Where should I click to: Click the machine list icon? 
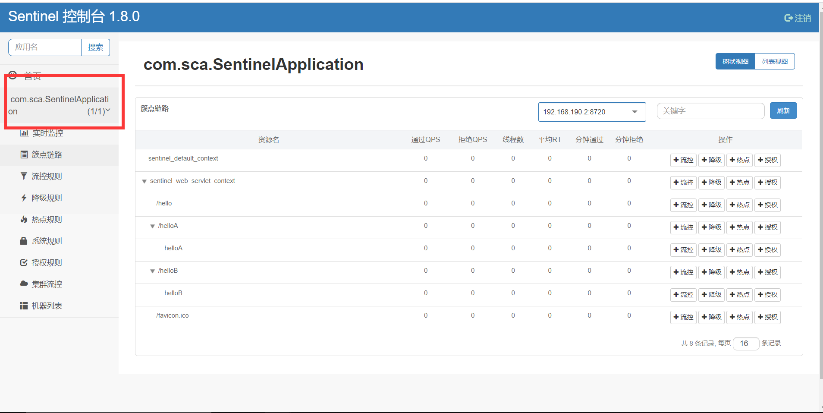coord(24,306)
